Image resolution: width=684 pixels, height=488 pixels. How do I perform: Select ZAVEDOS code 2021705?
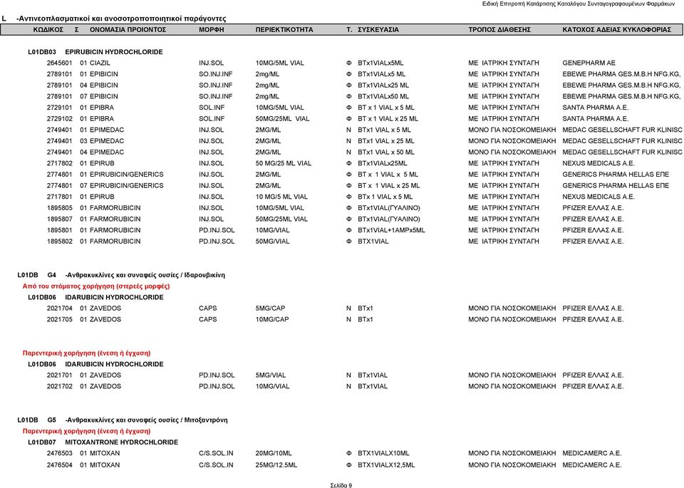coord(60,320)
